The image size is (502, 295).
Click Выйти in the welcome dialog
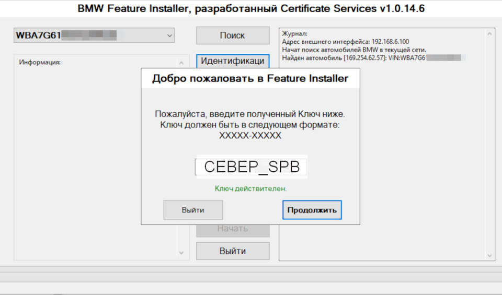pyautogui.click(x=193, y=210)
